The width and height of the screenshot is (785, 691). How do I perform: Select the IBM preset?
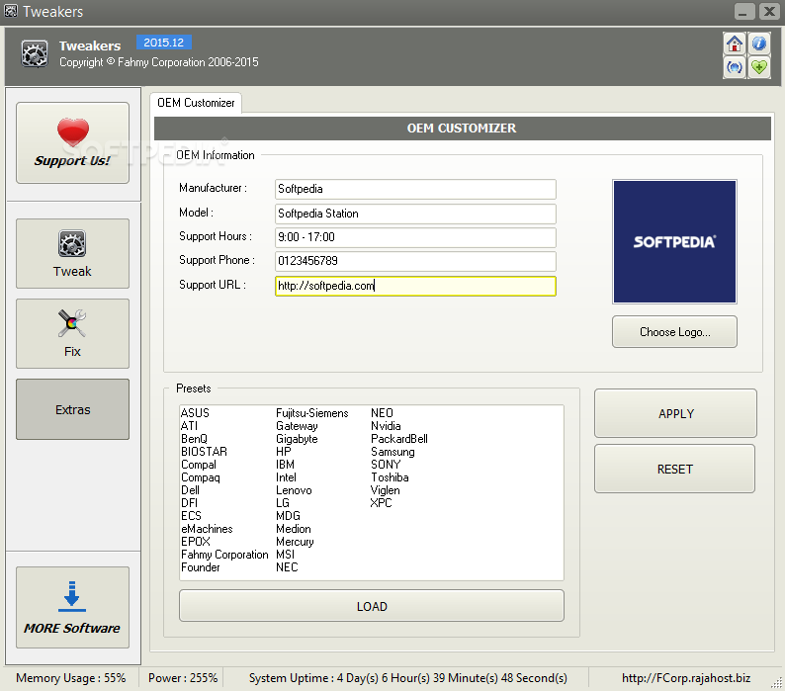(x=285, y=465)
